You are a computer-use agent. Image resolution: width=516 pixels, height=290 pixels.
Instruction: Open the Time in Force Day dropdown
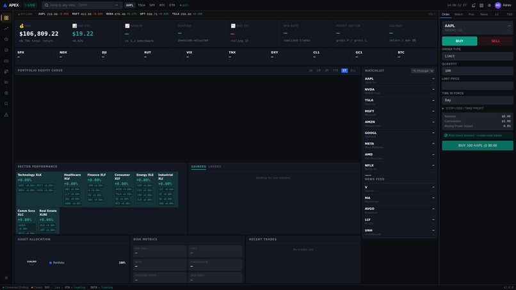(x=478, y=100)
